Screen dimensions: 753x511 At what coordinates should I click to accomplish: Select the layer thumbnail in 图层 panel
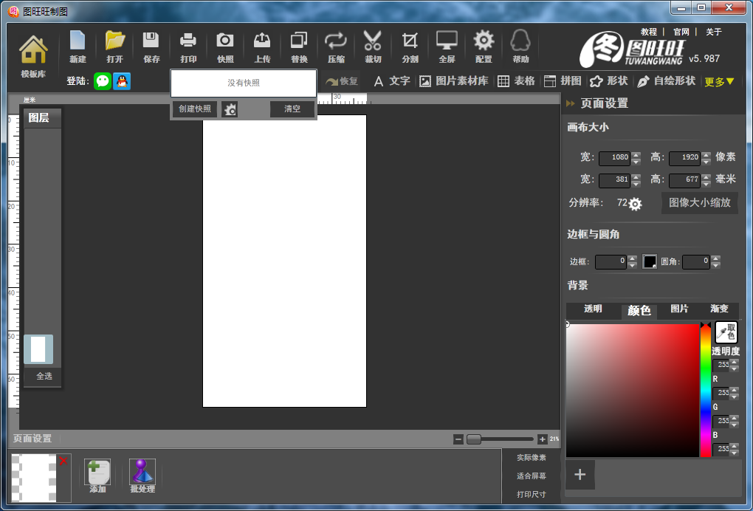pos(38,349)
